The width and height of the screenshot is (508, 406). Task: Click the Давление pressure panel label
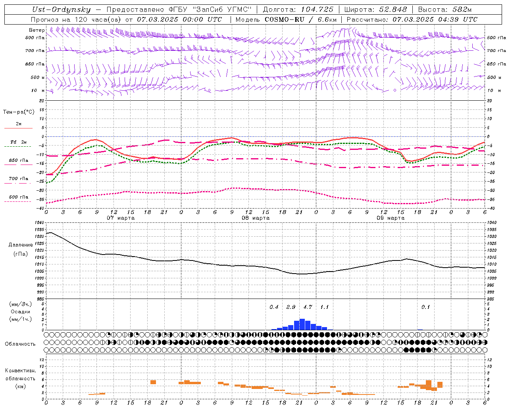tap(21, 245)
